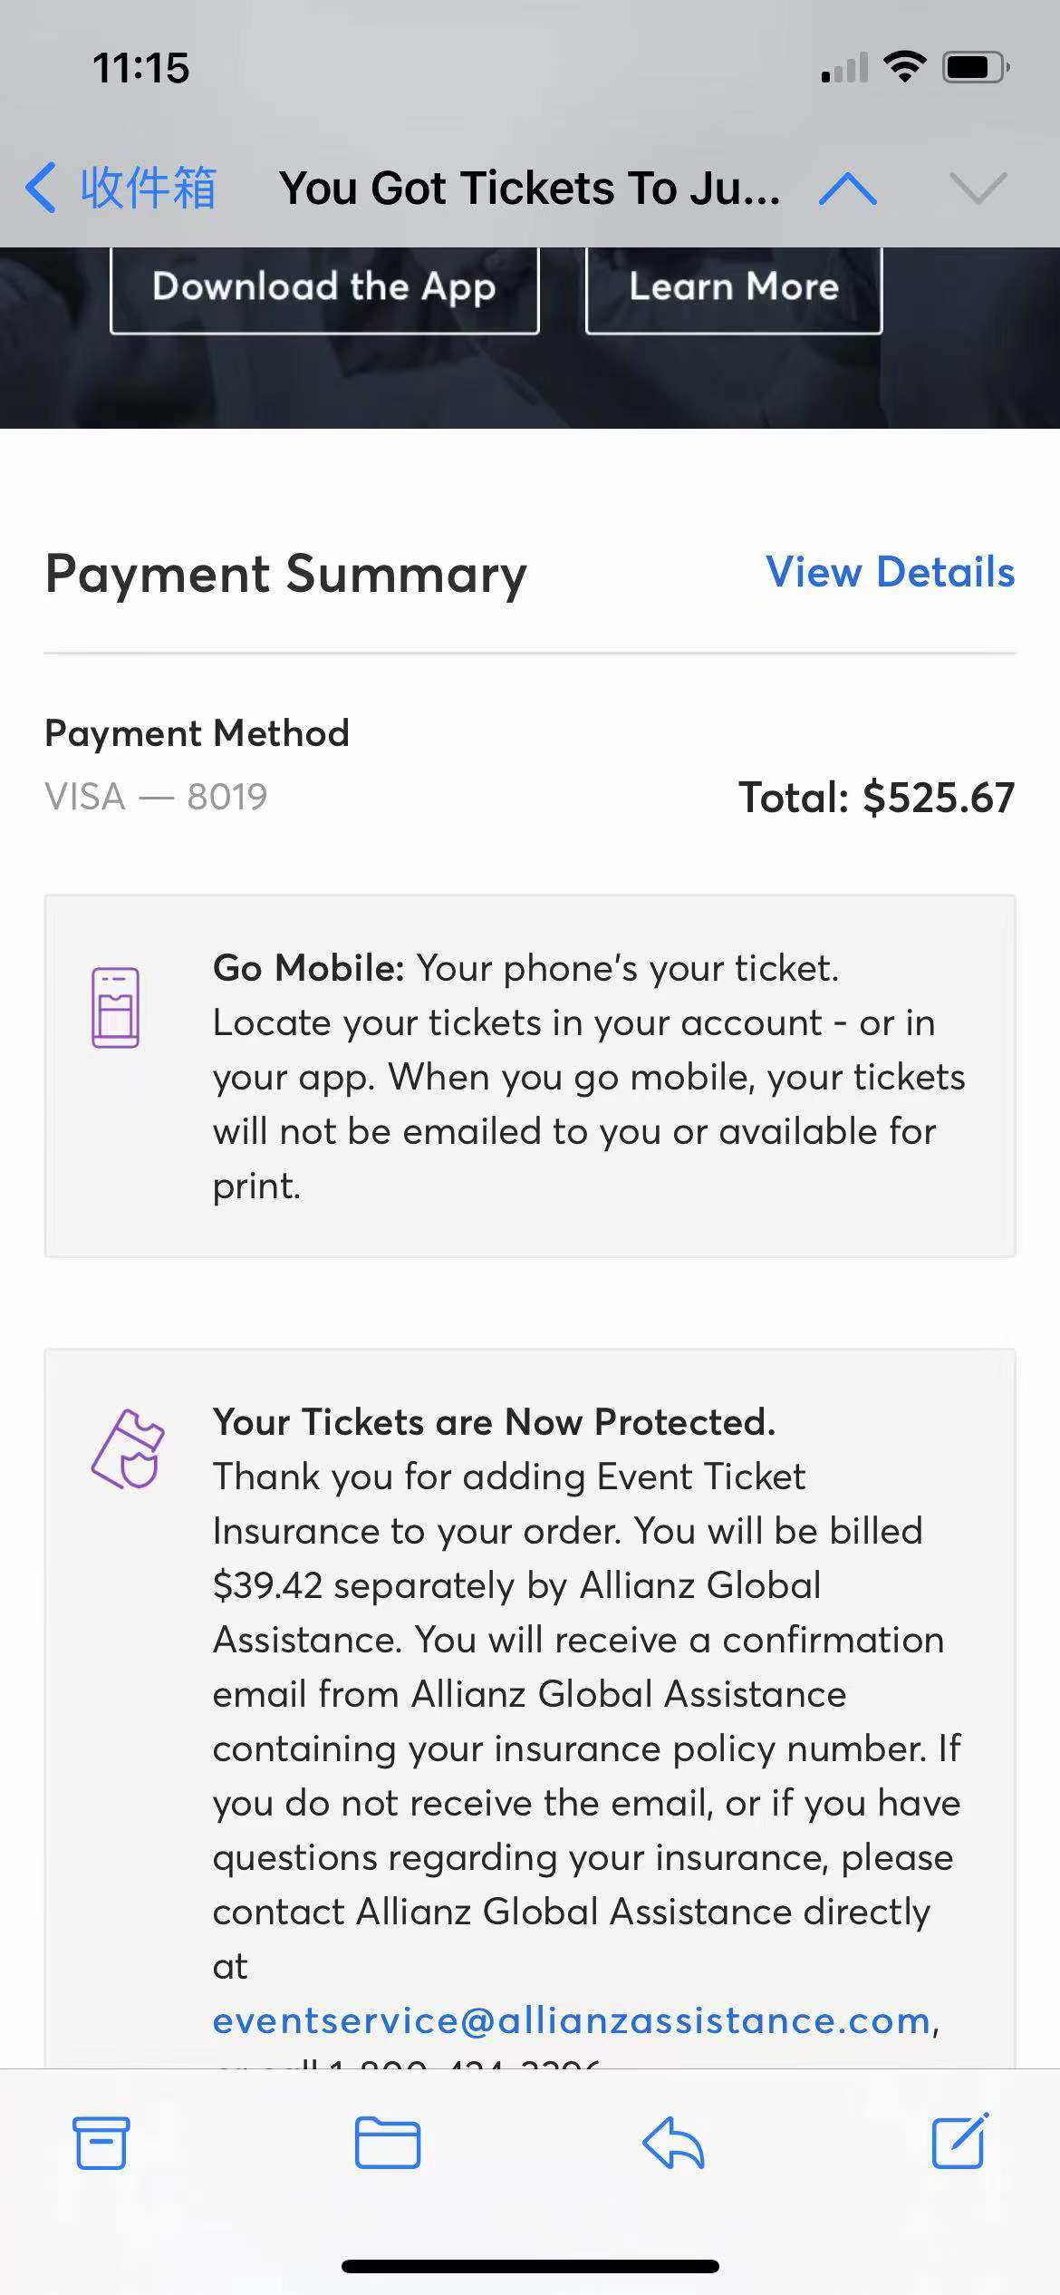Tap the battery status icon
The width and height of the screenshot is (1060, 2295).
[976, 67]
